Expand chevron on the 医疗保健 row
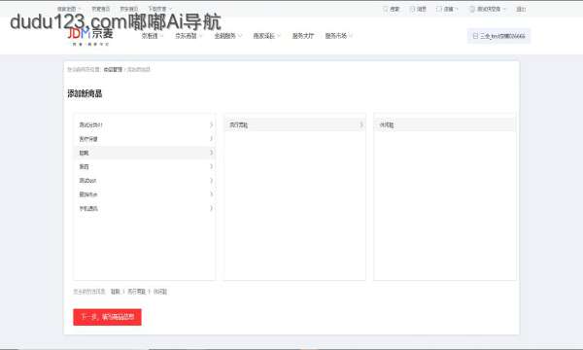This screenshot has height=350, width=583. click(x=211, y=139)
